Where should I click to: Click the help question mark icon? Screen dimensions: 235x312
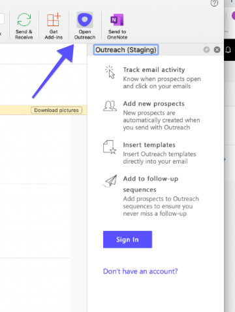[214, 3]
